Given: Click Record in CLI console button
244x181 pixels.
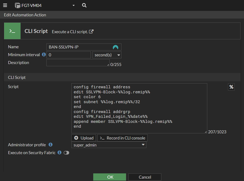Looking at the screenshot, I should (123, 138).
